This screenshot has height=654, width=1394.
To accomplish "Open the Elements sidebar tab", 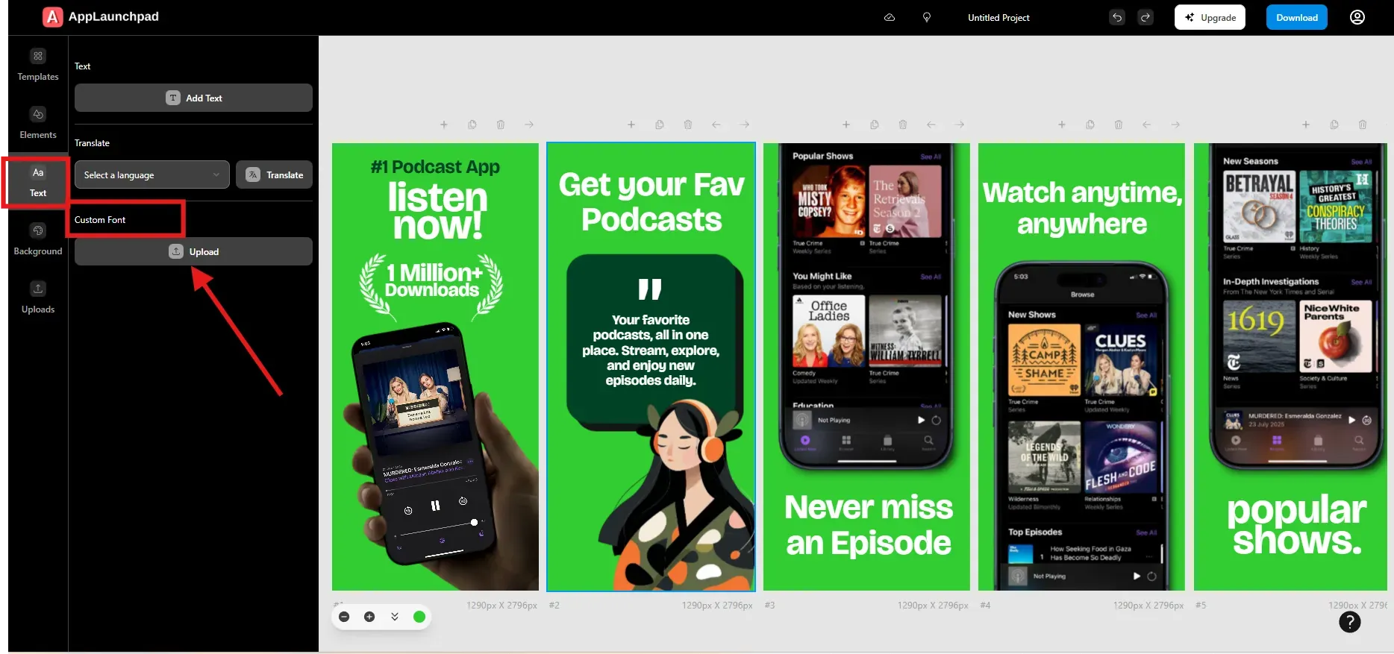I will [x=38, y=123].
